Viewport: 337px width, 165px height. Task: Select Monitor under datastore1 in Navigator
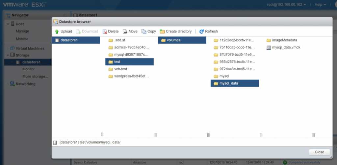[x=29, y=69]
